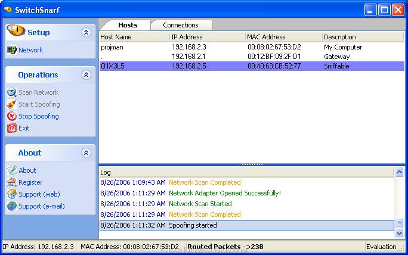Click the Scan Network magnifier icon
408x255 pixels.
click(x=11, y=92)
